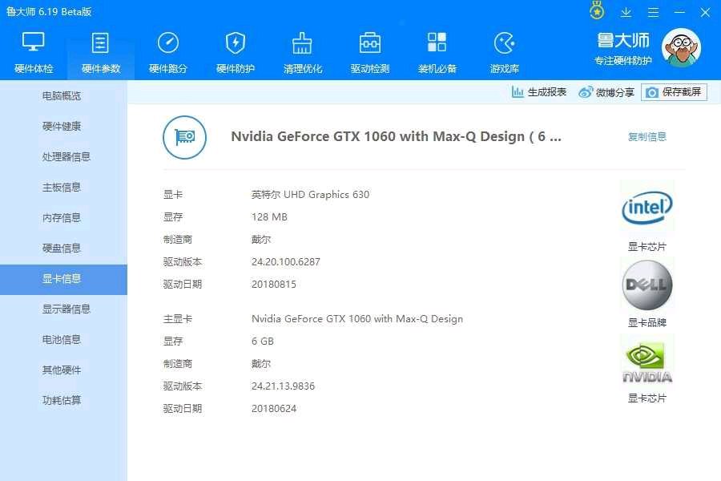This screenshot has width=721, height=481.
Task: Click driver version 24.20.100.6287
Action: coord(285,262)
